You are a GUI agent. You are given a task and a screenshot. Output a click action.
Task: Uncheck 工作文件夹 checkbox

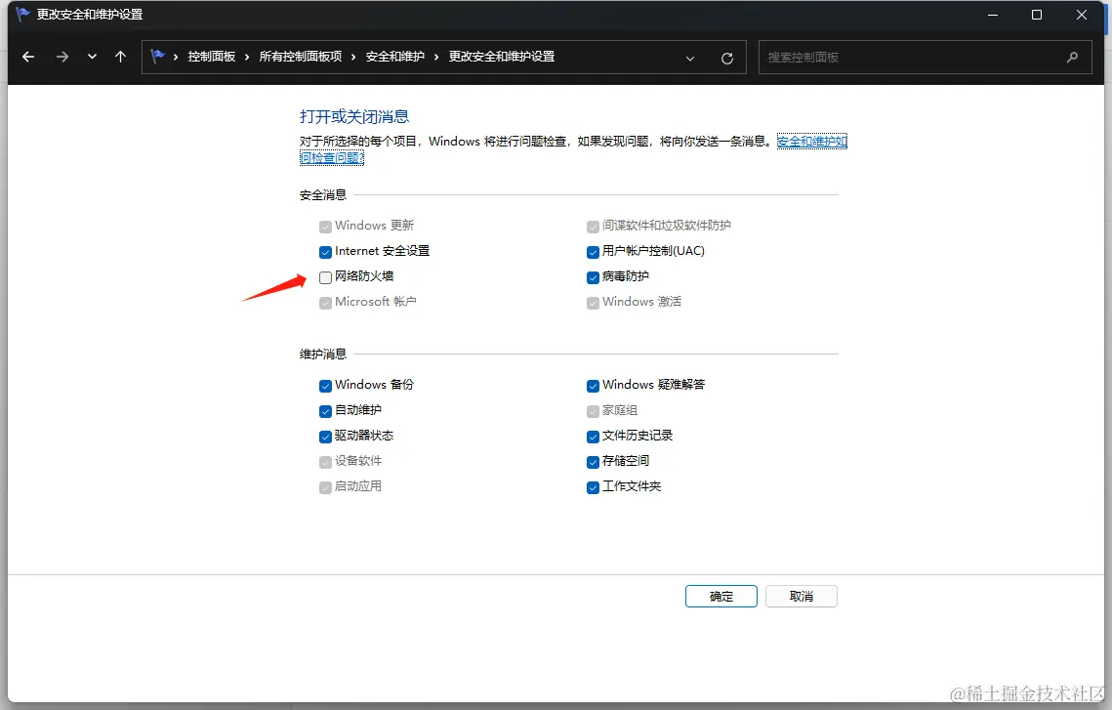(x=593, y=488)
